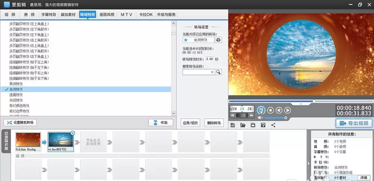Mute audio using the speaker icon
374x181 pixels.
[260, 118]
